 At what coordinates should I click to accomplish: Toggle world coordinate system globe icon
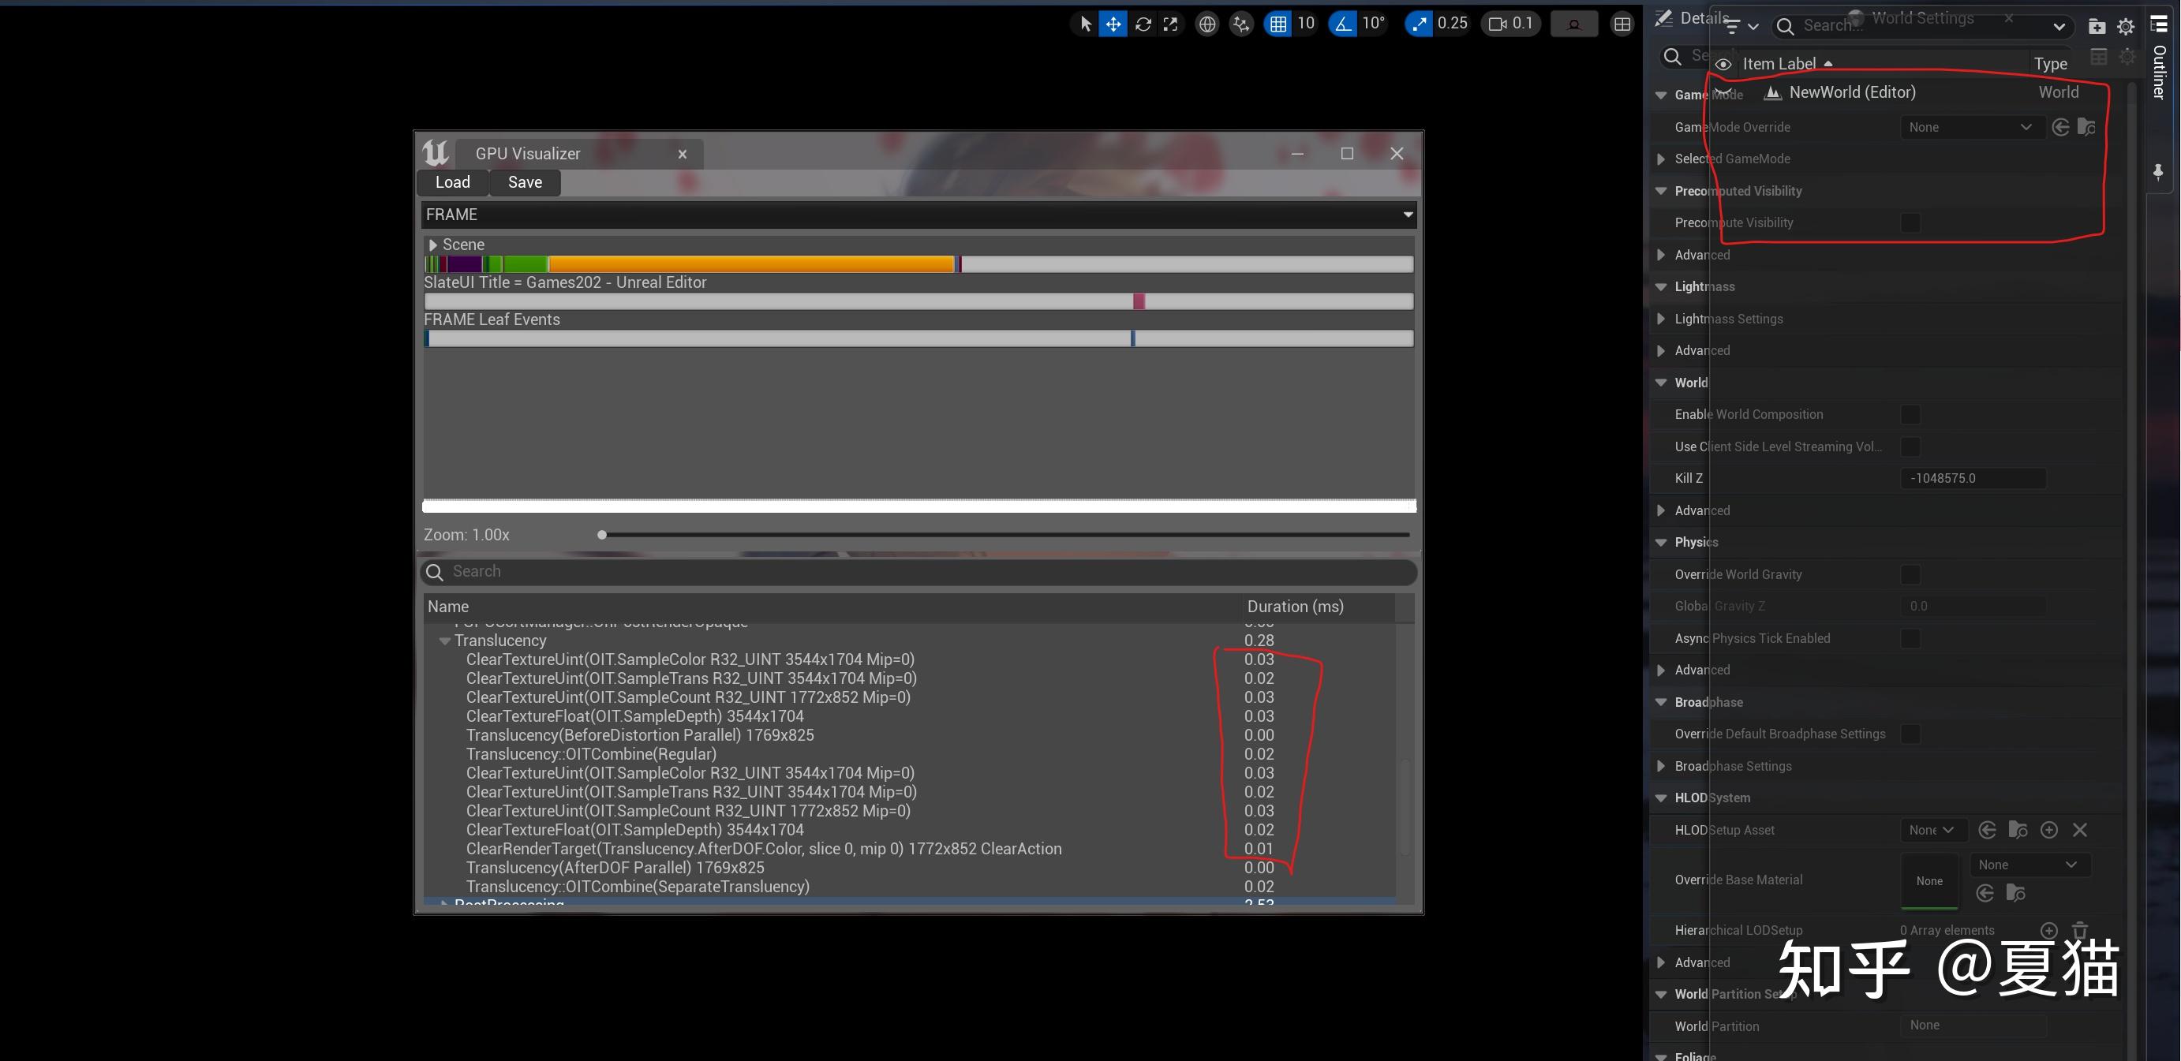click(x=1207, y=24)
